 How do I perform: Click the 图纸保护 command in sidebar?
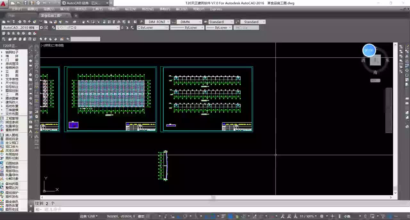click(12, 193)
